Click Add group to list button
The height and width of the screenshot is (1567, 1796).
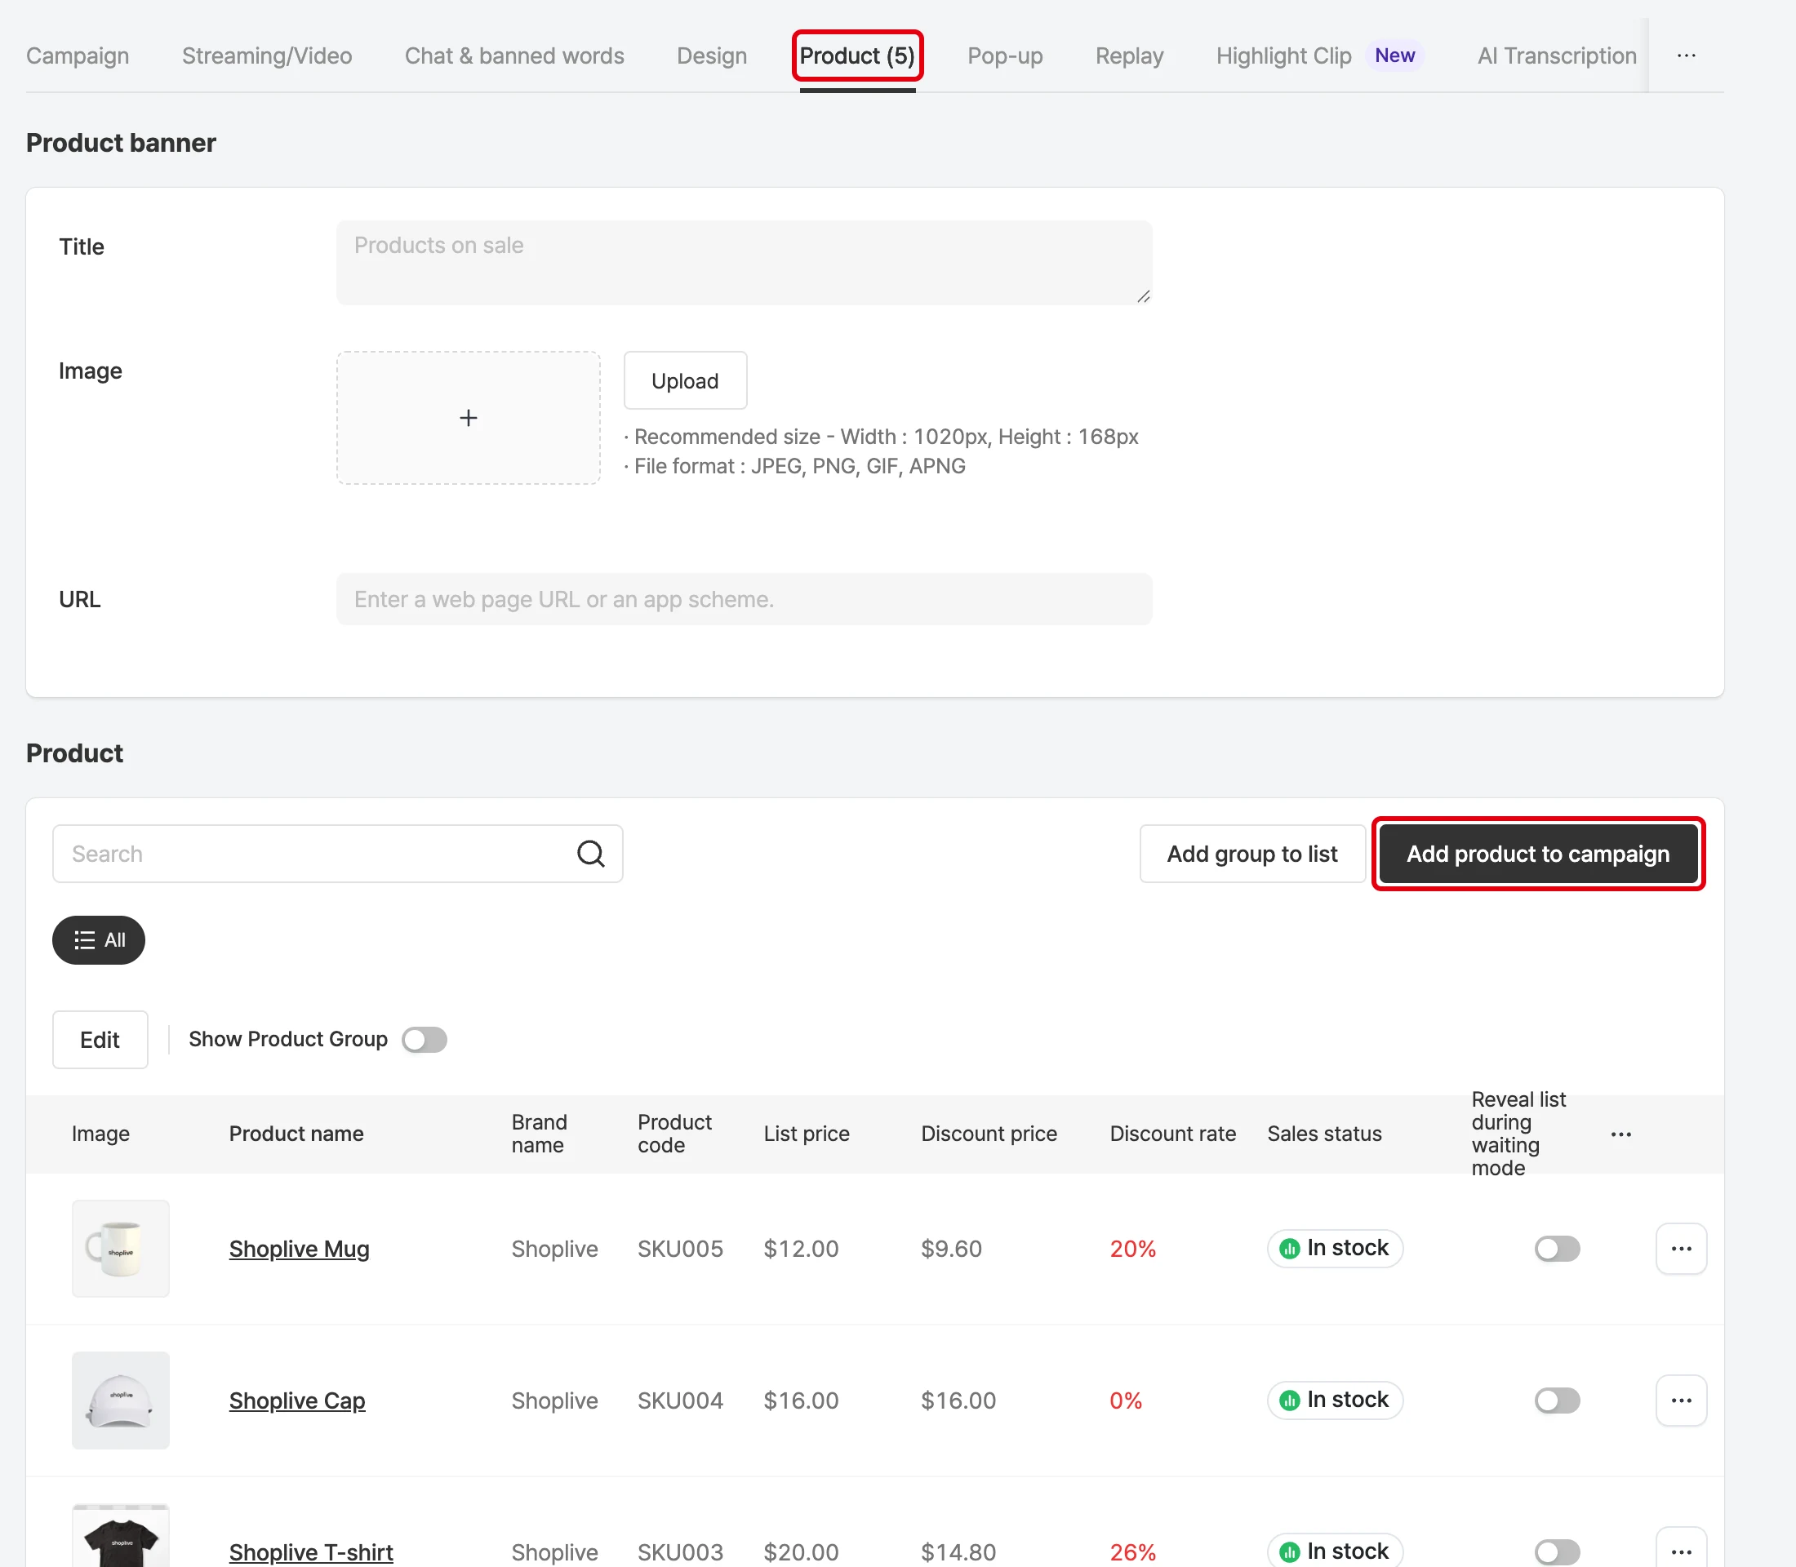pyautogui.click(x=1251, y=854)
